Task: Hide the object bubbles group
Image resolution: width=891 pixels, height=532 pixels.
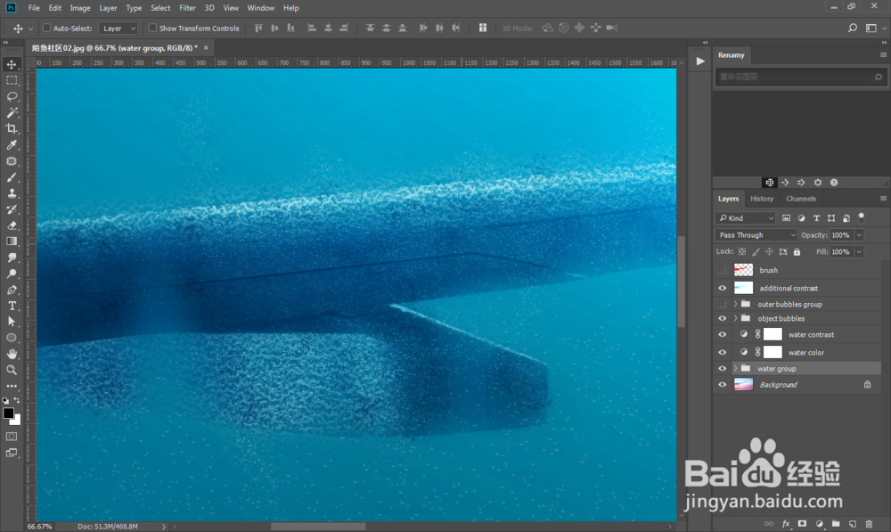Action: click(723, 318)
